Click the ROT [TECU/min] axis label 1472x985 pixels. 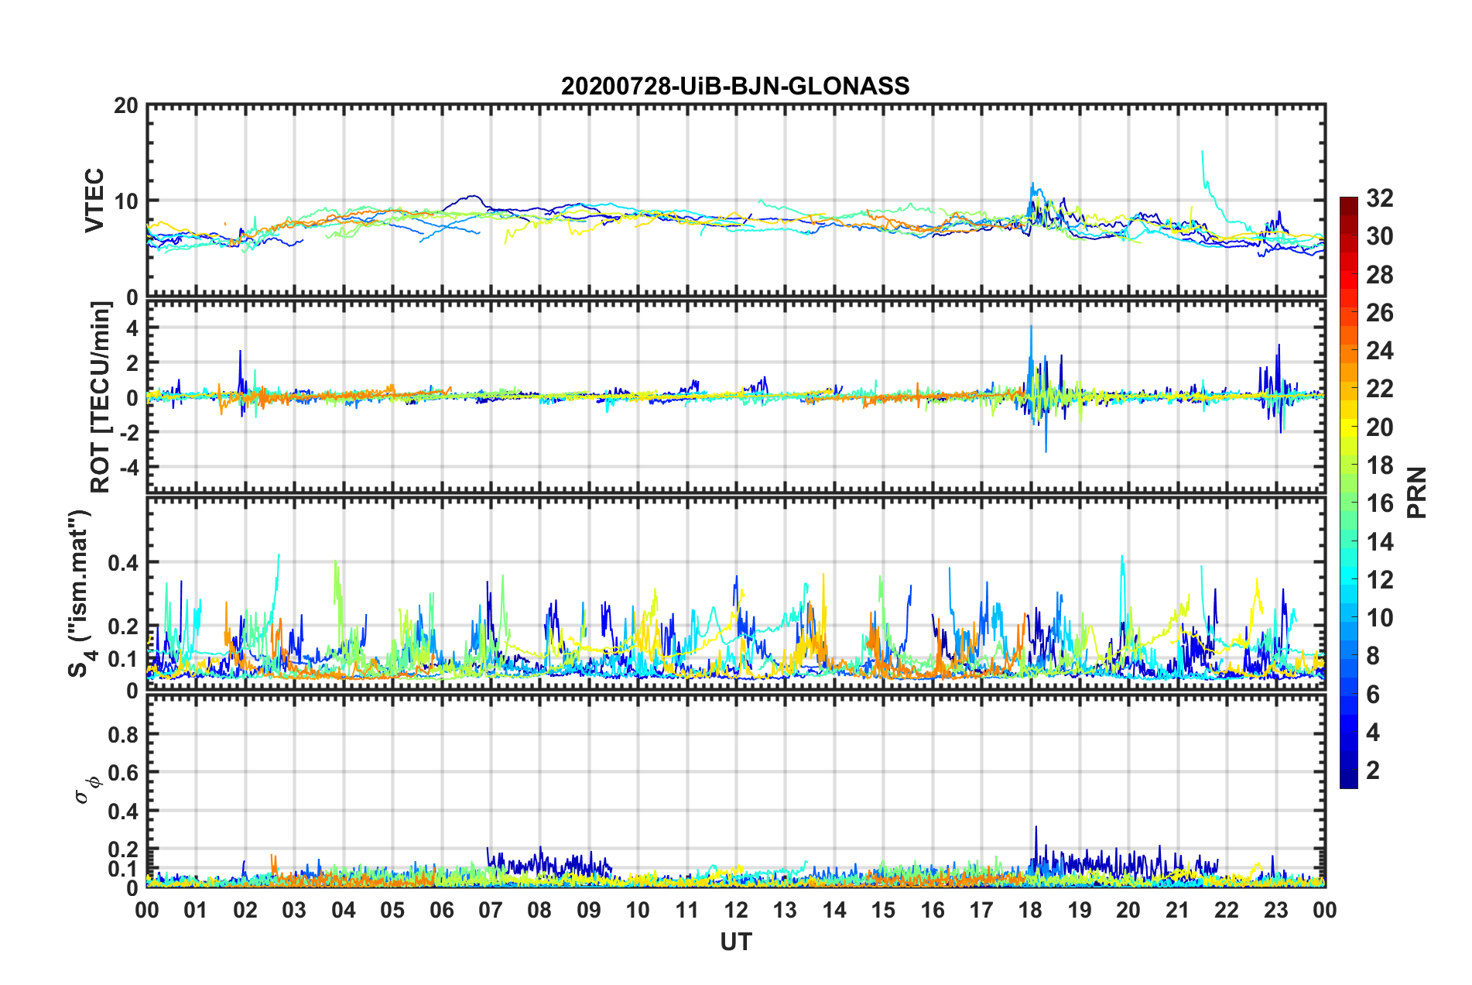coord(100,397)
